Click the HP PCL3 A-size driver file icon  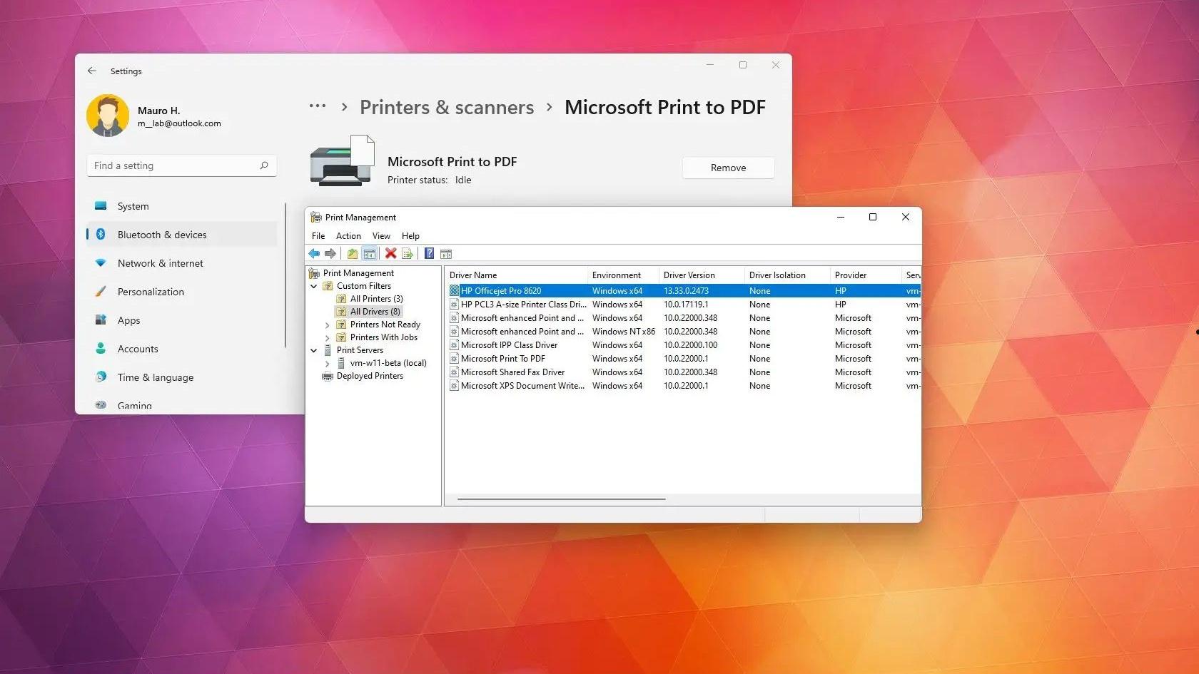click(454, 304)
